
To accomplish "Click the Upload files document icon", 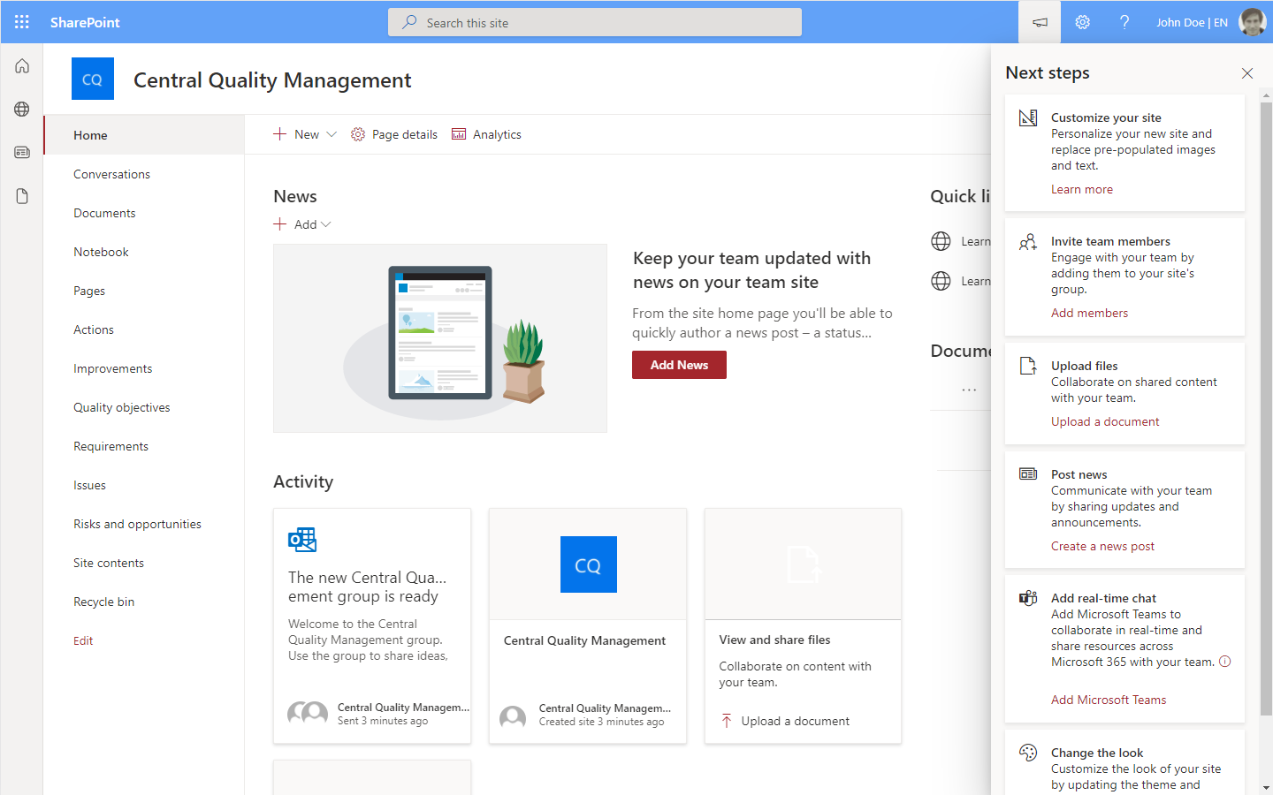I will click(1028, 366).
